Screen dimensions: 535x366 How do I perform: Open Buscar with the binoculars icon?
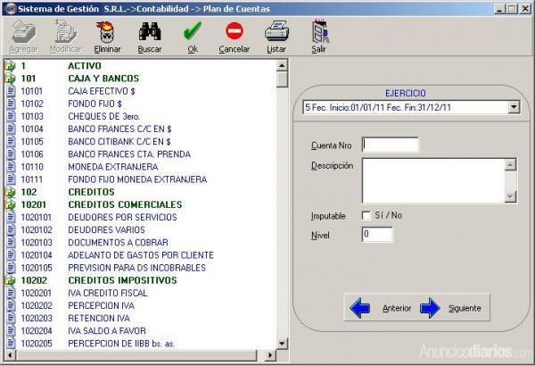click(x=151, y=33)
